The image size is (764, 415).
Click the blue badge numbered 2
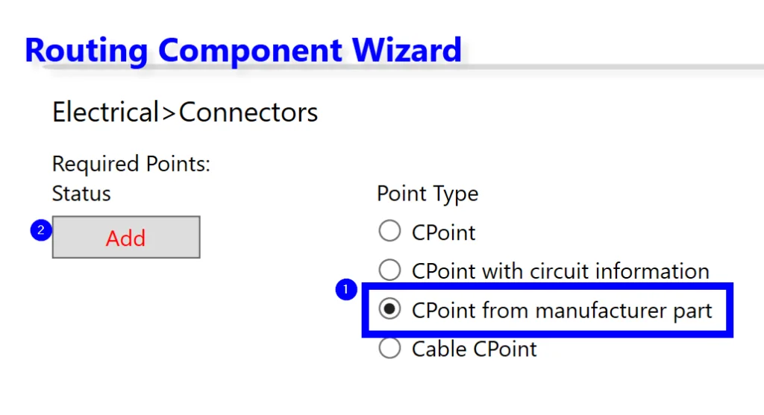40,230
